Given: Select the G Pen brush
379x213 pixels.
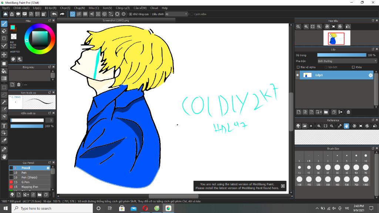Looking at the screenshot, I should (x=30, y=182).
